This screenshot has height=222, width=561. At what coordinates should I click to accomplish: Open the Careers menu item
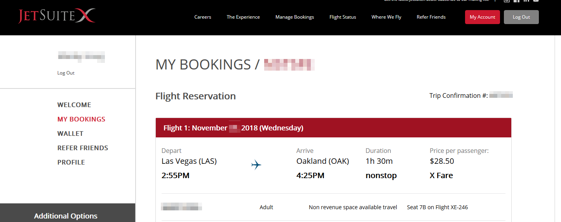(x=203, y=17)
